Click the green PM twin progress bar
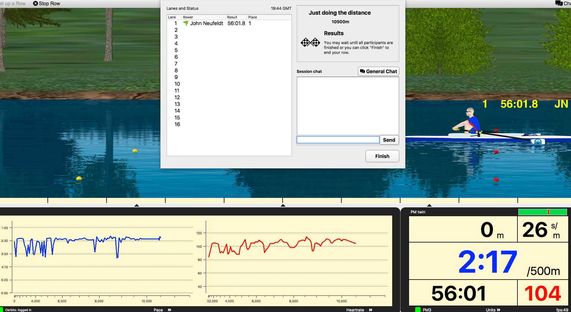 click(543, 212)
